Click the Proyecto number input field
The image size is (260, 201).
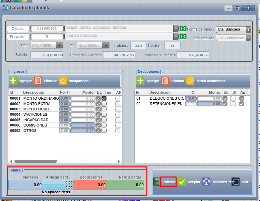47,37
